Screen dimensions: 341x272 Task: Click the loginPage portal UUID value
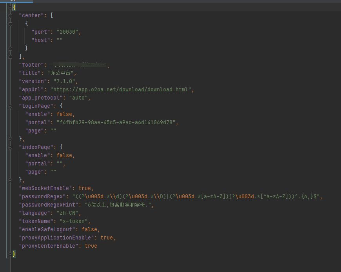coord(116,122)
